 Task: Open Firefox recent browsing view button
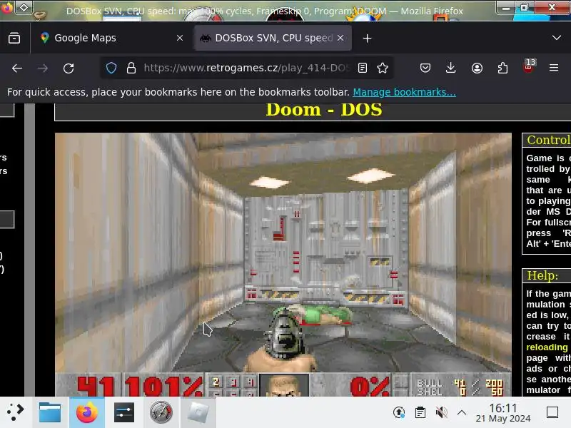point(14,38)
